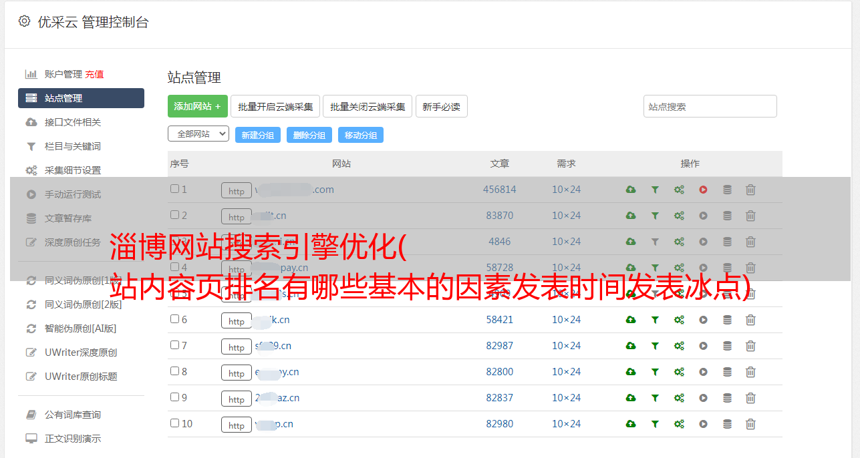Tick the checkbox for site row 10

[x=174, y=423]
